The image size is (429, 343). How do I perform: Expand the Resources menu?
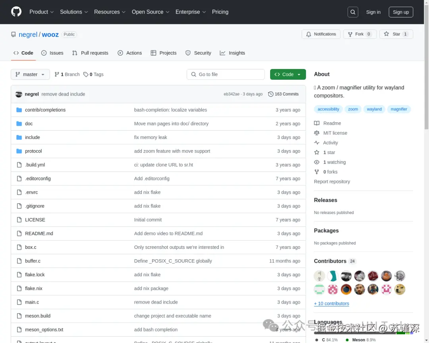110,12
